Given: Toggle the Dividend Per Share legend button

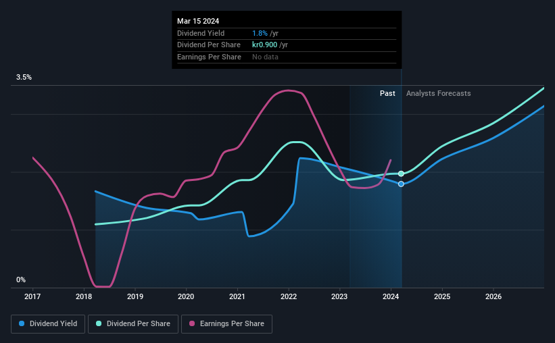Looking at the screenshot, I should 133,324.
